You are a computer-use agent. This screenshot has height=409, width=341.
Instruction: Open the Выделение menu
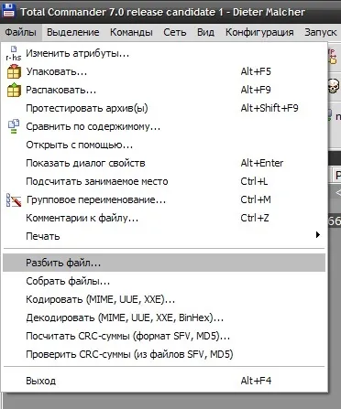tap(73, 32)
